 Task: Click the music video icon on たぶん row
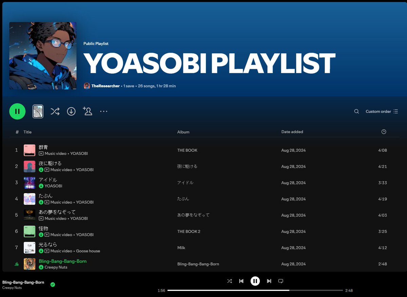pos(47,202)
